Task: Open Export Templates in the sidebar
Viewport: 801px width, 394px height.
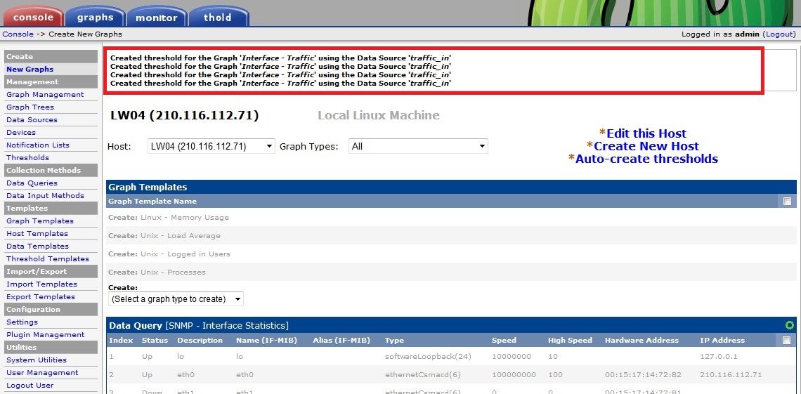Action: click(40, 296)
